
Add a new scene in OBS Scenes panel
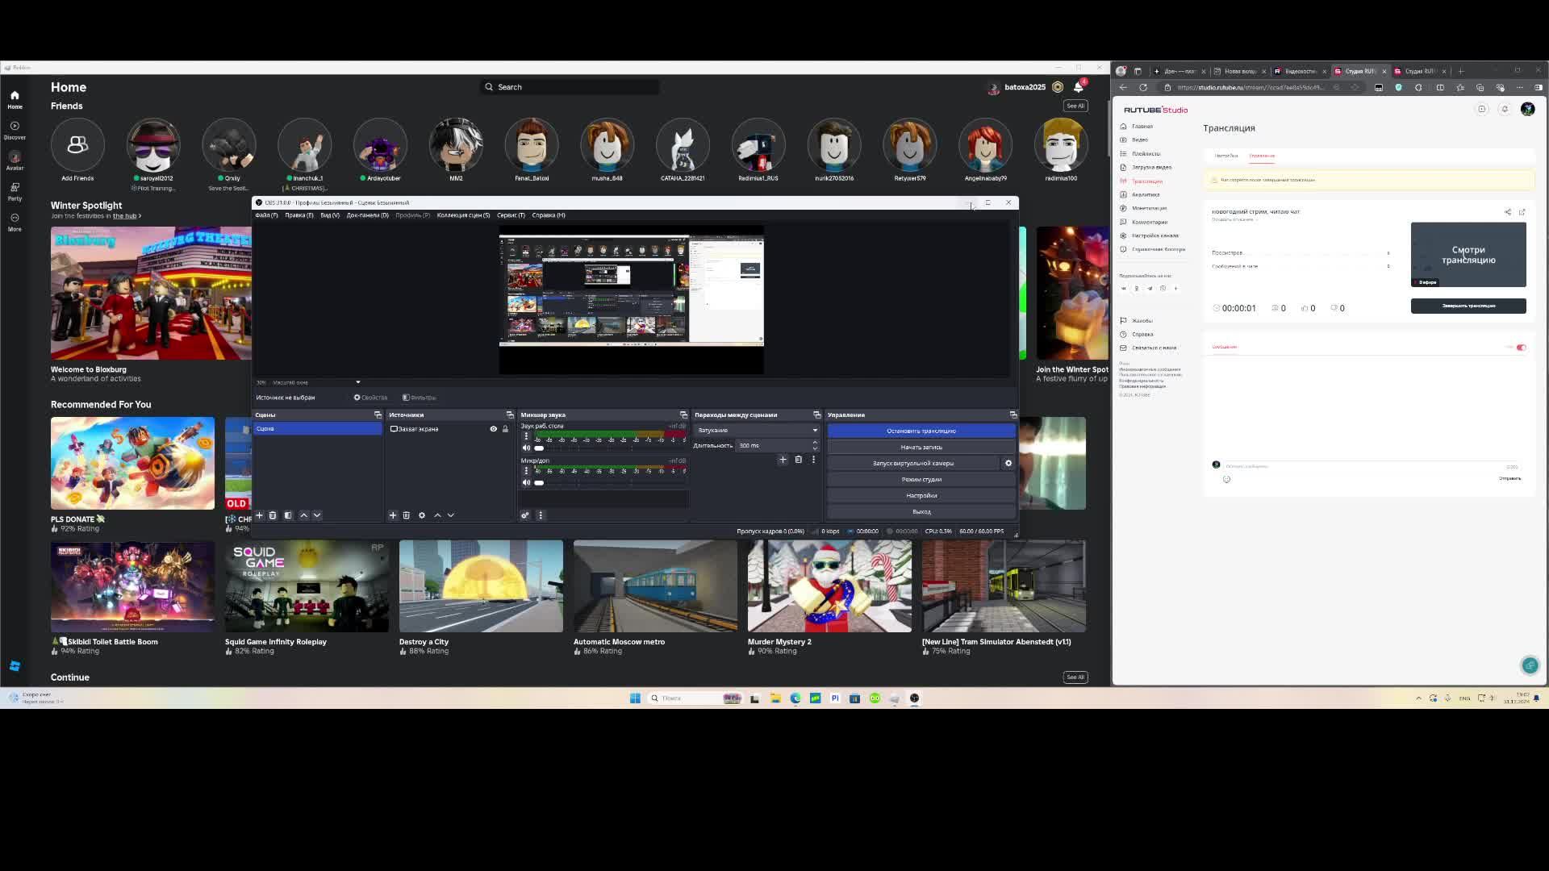pyautogui.click(x=259, y=515)
